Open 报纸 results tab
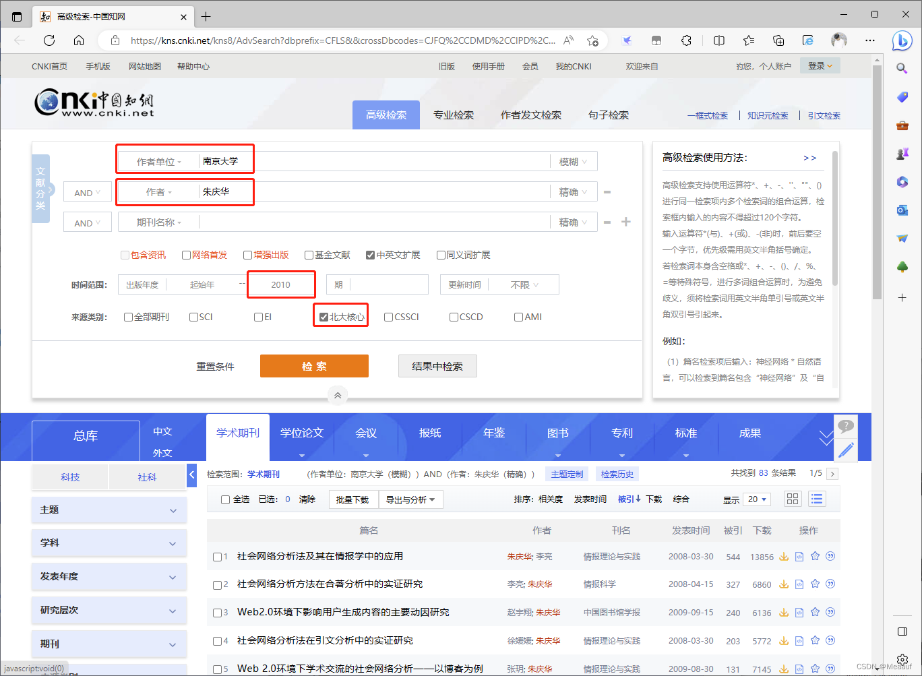The image size is (922, 676). click(430, 433)
